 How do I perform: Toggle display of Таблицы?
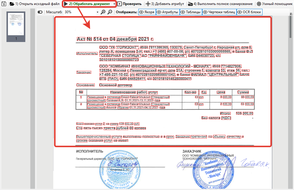191,12
